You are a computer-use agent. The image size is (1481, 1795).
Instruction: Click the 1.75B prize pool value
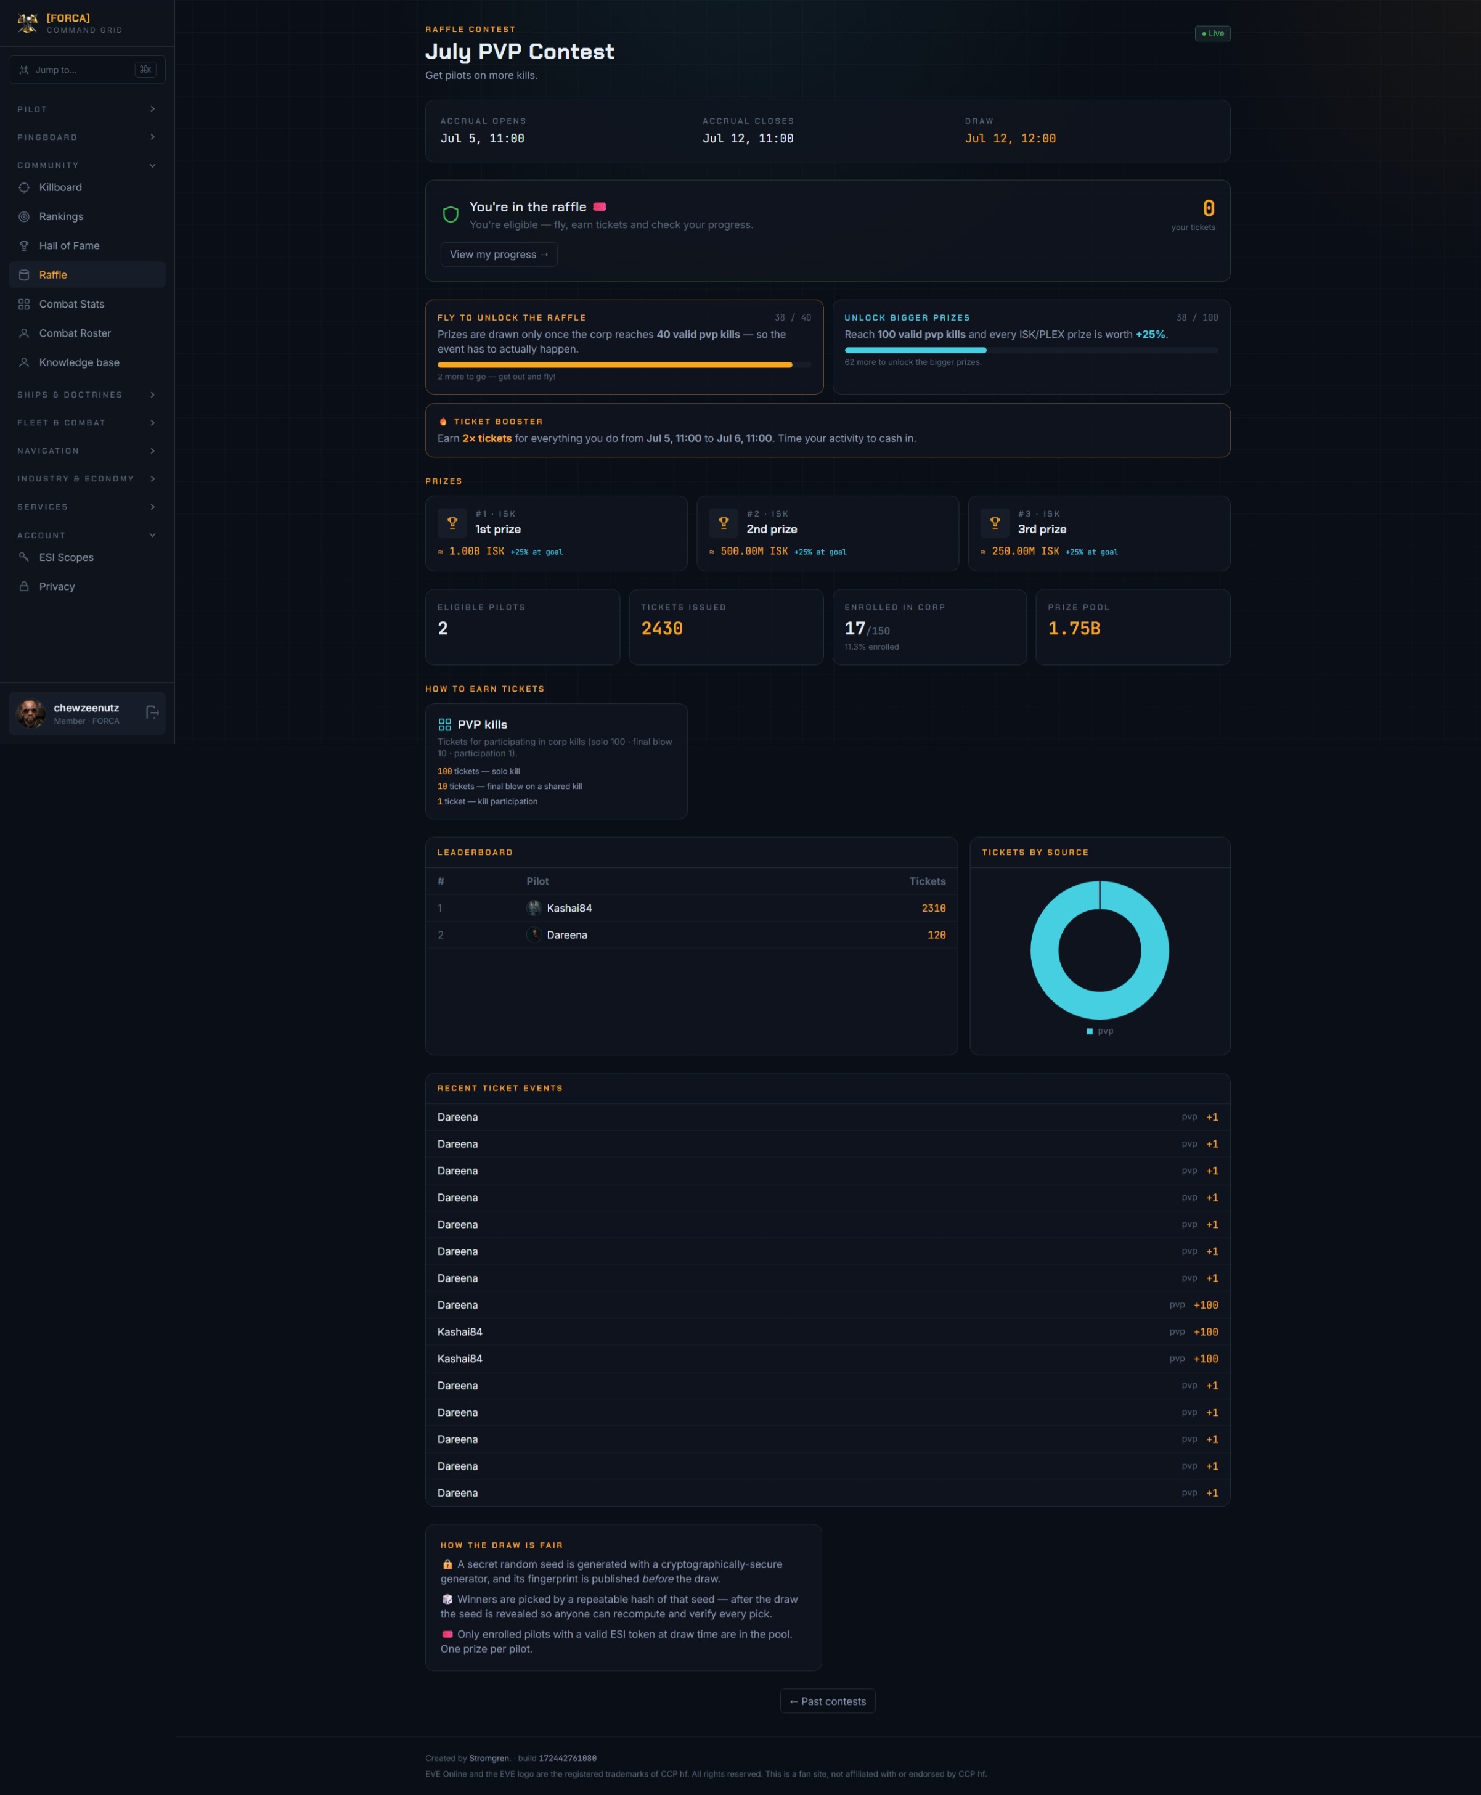[1074, 629]
